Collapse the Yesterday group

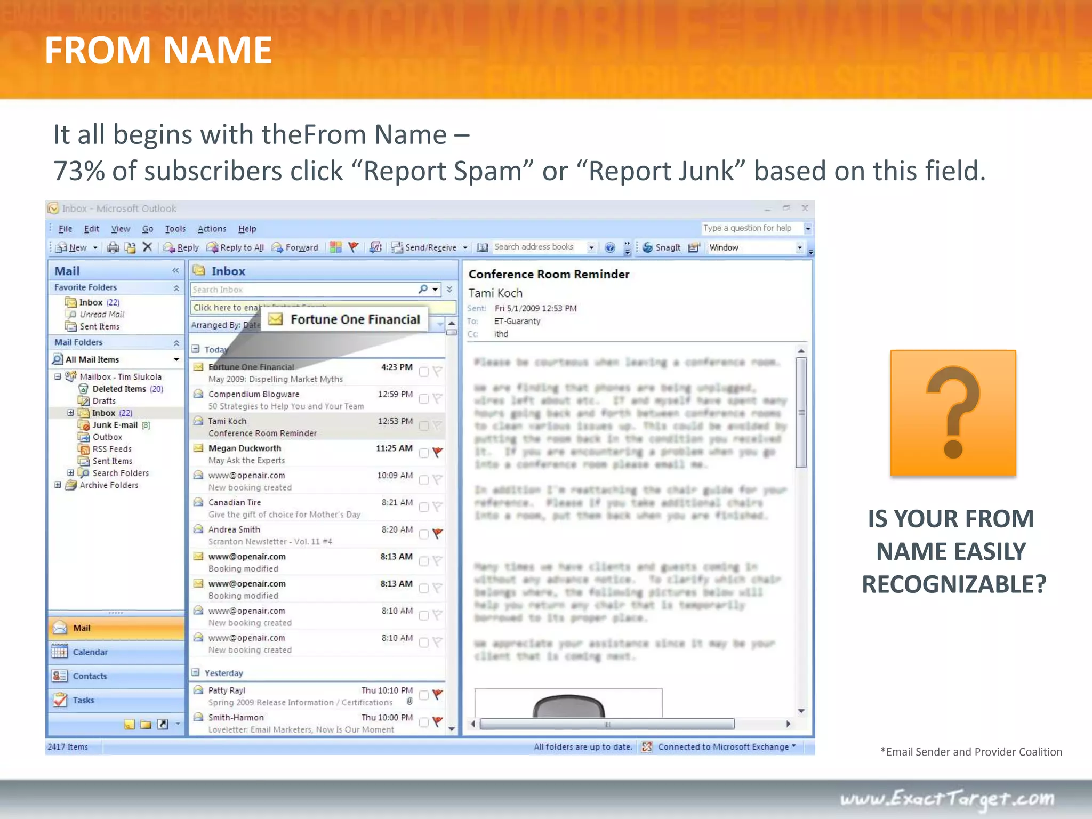(196, 672)
